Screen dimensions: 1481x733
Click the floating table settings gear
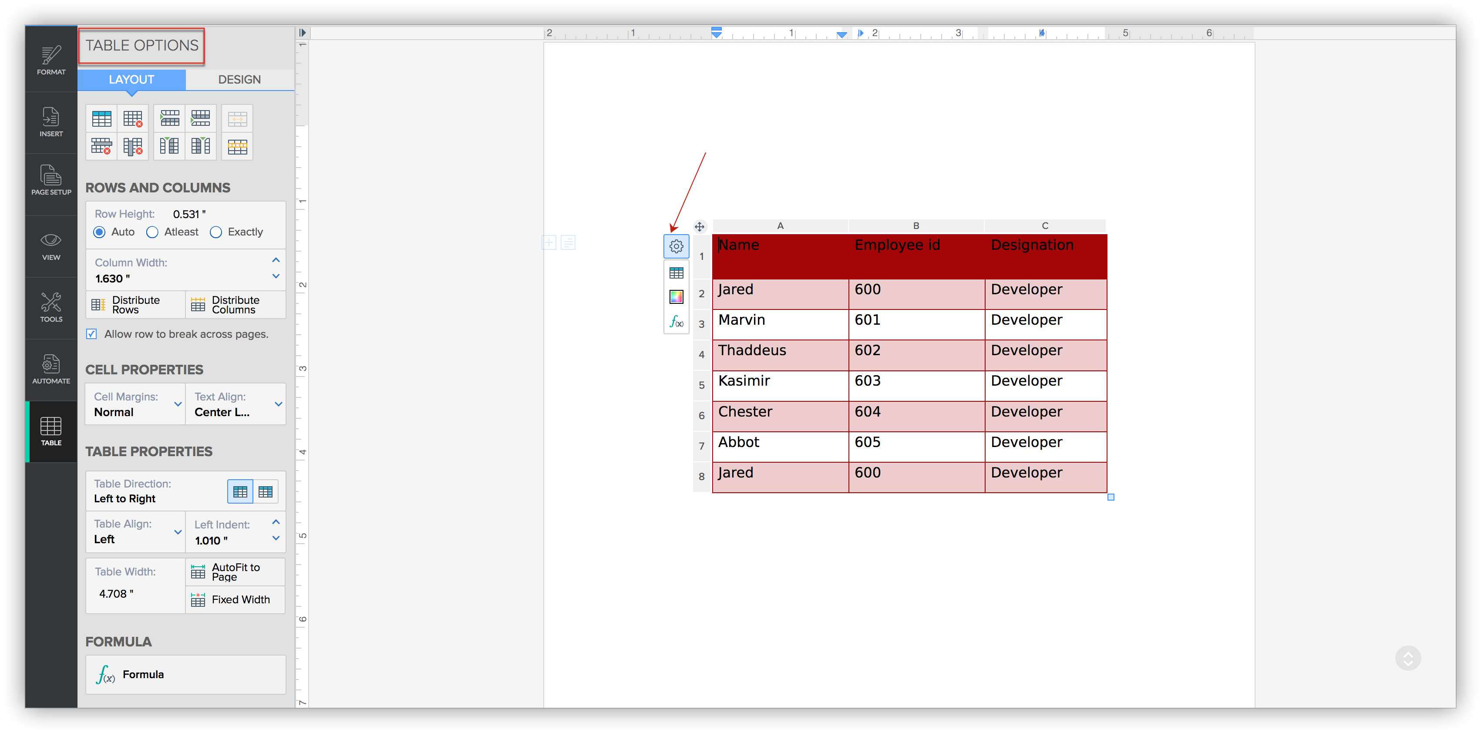(x=676, y=247)
